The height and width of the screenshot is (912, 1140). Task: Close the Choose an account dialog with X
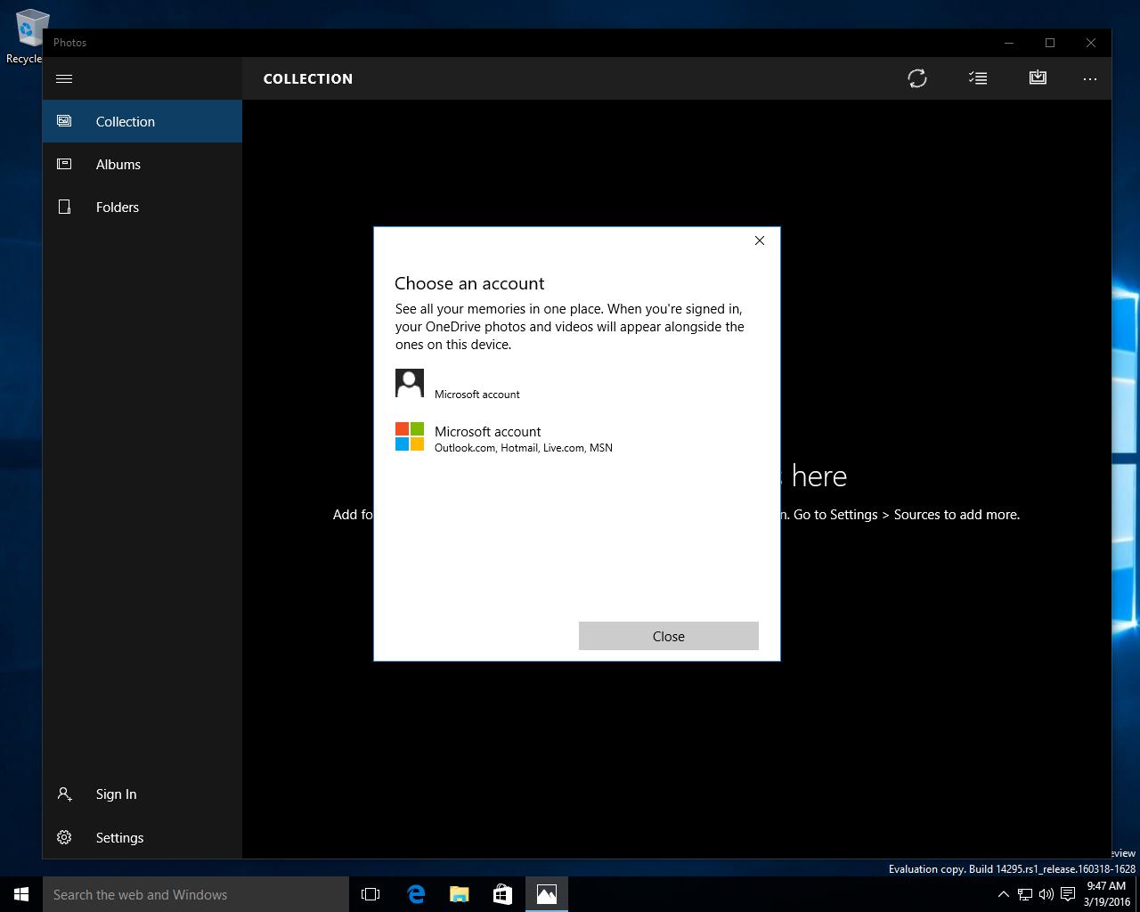(760, 240)
